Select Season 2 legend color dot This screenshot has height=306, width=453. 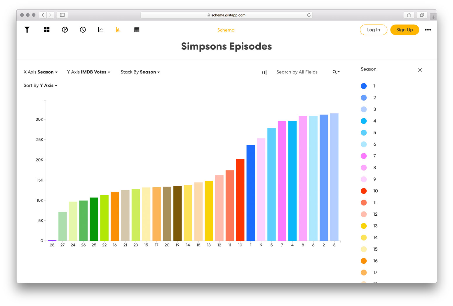pyautogui.click(x=364, y=98)
